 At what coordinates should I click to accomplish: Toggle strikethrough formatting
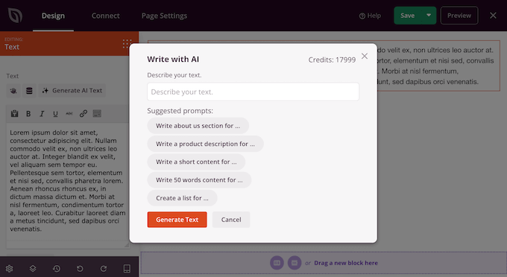pyautogui.click(x=69, y=114)
